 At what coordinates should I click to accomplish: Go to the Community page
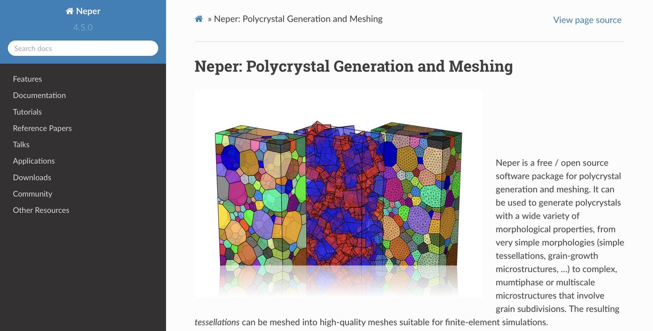point(33,194)
